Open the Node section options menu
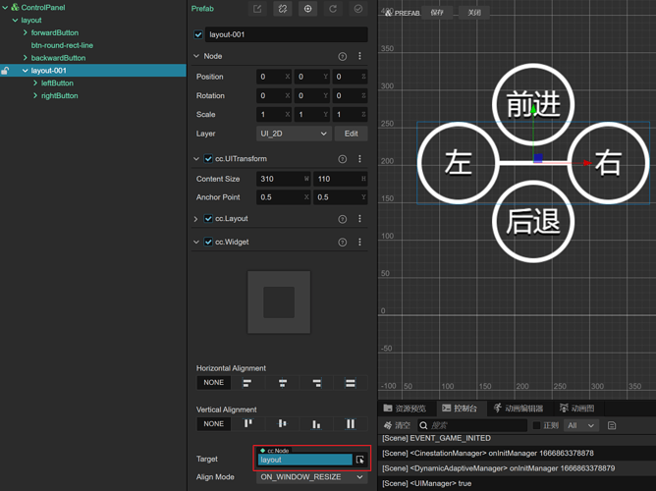 tap(359, 56)
